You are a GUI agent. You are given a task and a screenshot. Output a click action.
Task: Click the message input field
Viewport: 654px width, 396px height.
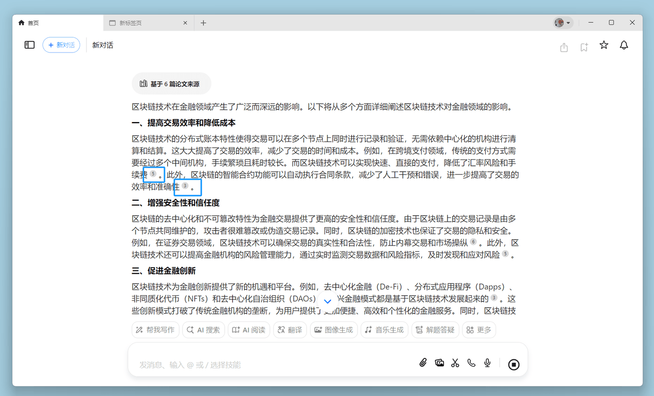click(x=271, y=365)
